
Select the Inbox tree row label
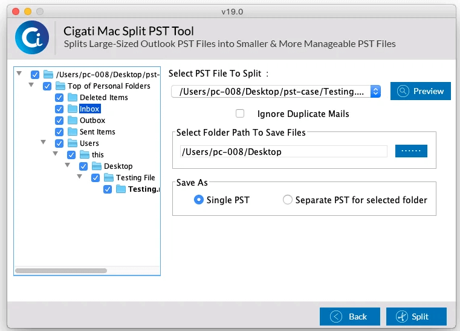(x=90, y=109)
